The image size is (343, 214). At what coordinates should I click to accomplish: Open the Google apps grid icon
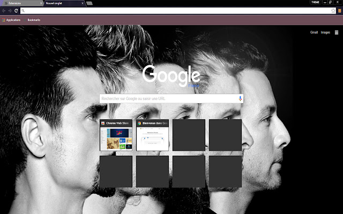click(337, 33)
